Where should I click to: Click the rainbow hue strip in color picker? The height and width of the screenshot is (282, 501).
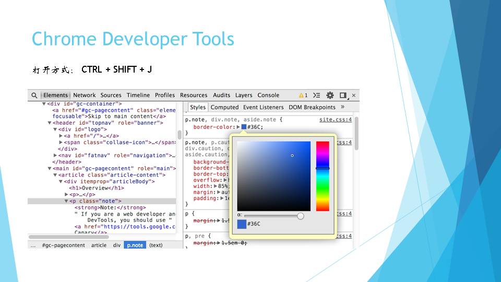pos(323,176)
